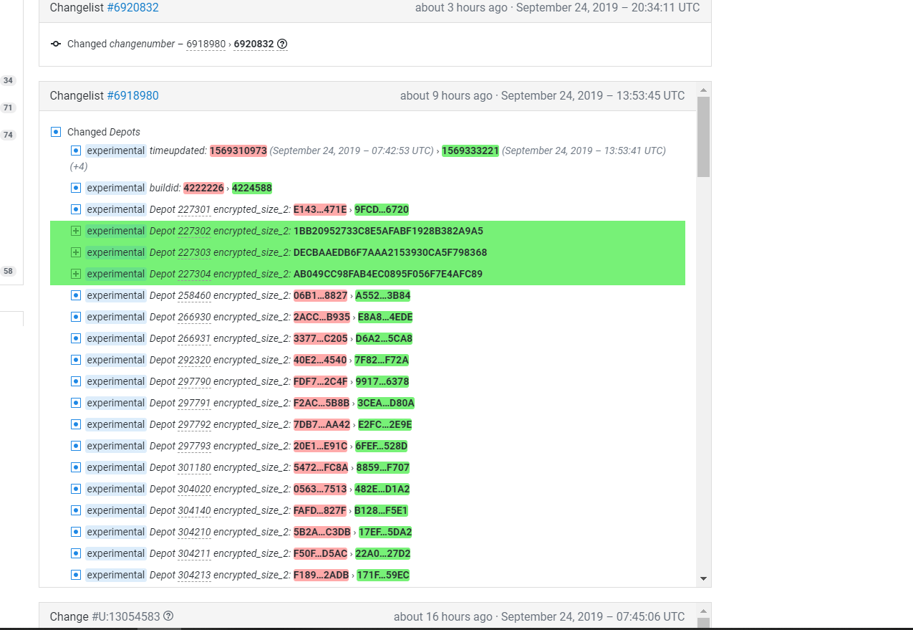Click the help icon next to changenumber 6920832
Image resolution: width=913 pixels, height=630 pixels.
click(x=282, y=44)
